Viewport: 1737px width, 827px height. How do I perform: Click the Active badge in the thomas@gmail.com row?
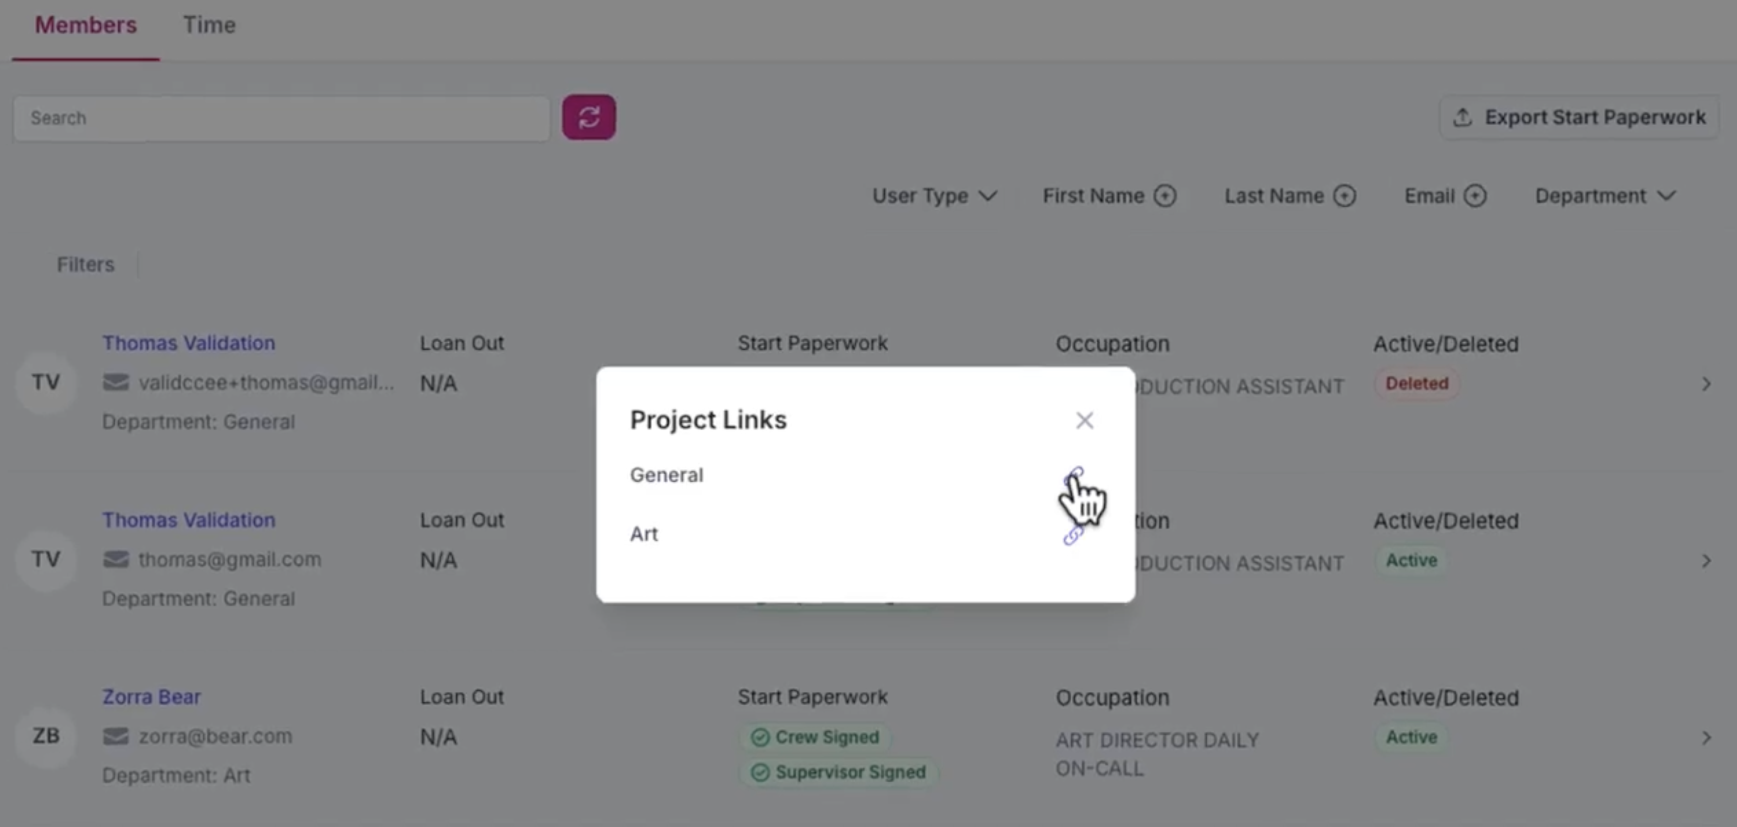tap(1412, 560)
